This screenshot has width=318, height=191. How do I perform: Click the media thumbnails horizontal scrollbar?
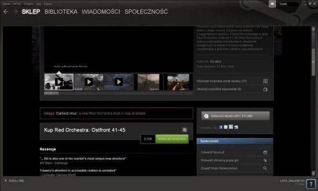[118, 93]
